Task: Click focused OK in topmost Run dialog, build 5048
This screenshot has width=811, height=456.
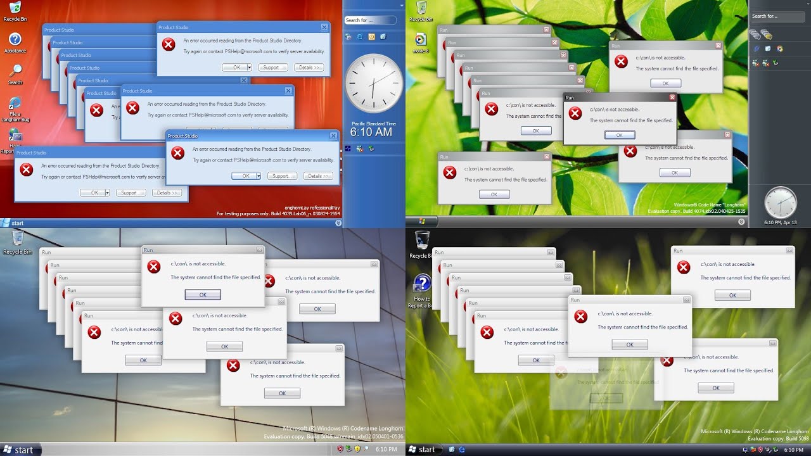Action: tap(203, 294)
